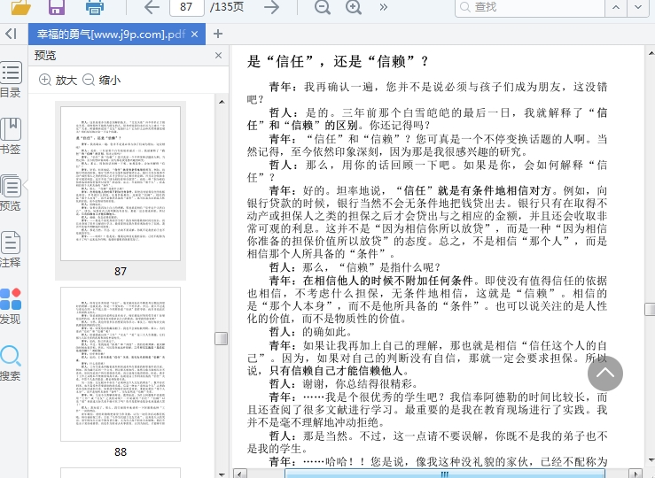Click the print icon
This screenshot has width=655, height=478.
click(94, 7)
